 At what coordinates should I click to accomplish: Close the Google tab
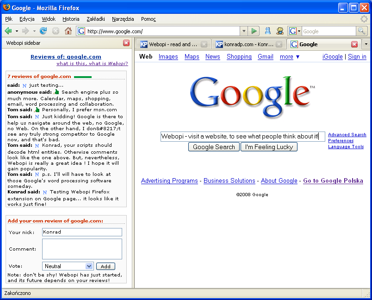354,44
